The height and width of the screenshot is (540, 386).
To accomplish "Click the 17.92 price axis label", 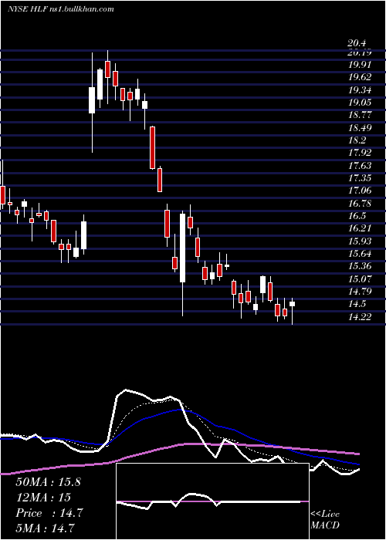I will pos(360,154).
